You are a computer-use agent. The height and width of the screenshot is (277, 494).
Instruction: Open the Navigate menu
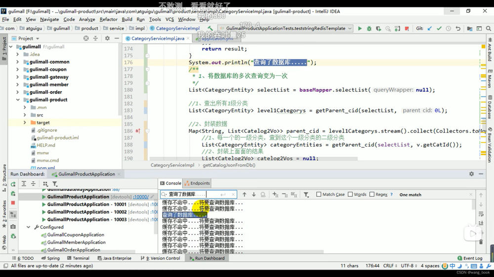49,19
